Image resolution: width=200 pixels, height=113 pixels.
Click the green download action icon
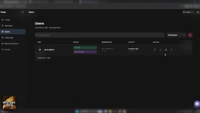click(x=160, y=50)
